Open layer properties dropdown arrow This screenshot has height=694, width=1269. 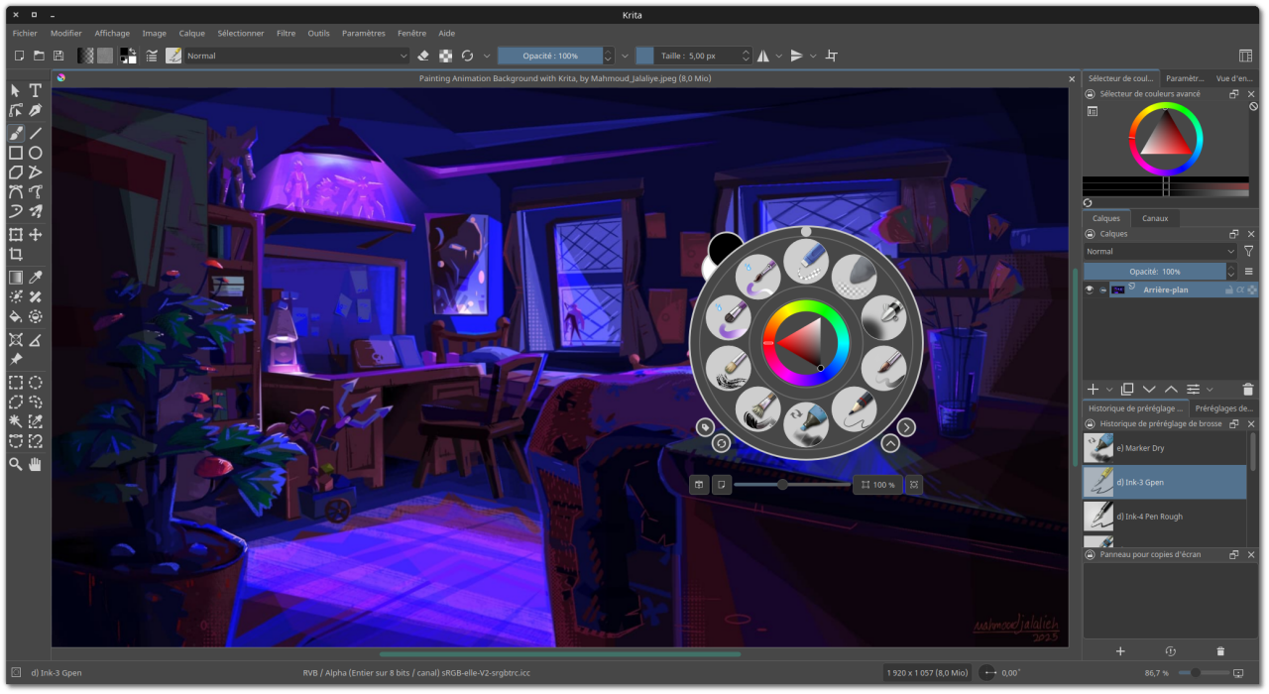[x=1210, y=390]
